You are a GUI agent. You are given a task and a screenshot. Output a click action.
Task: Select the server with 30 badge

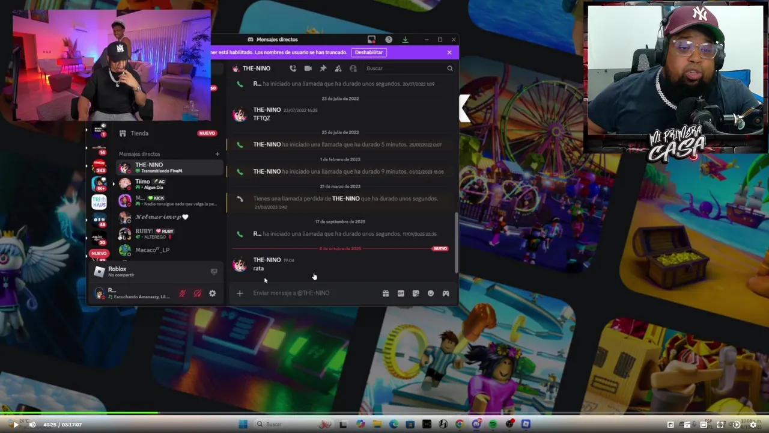pyautogui.click(x=99, y=238)
